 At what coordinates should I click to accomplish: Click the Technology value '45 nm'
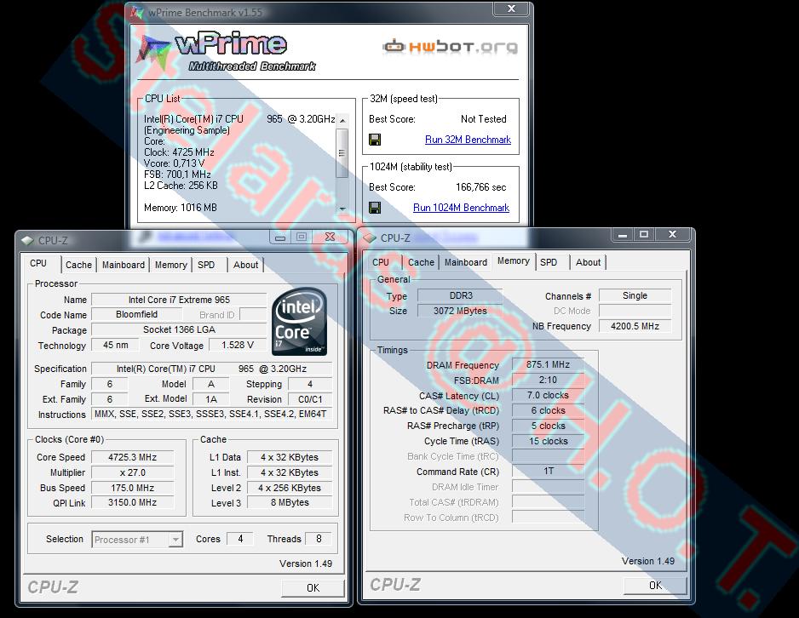pyautogui.click(x=116, y=345)
